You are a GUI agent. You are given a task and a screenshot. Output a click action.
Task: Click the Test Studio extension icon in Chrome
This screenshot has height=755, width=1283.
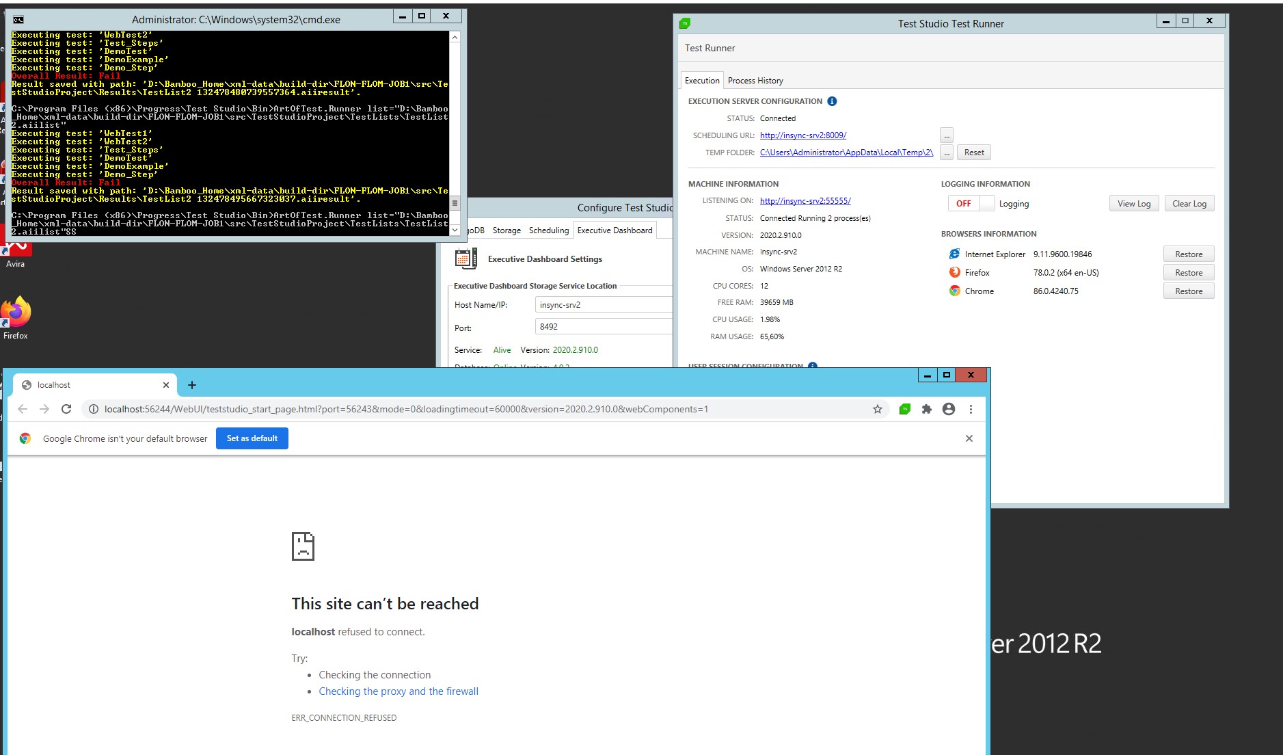904,409
